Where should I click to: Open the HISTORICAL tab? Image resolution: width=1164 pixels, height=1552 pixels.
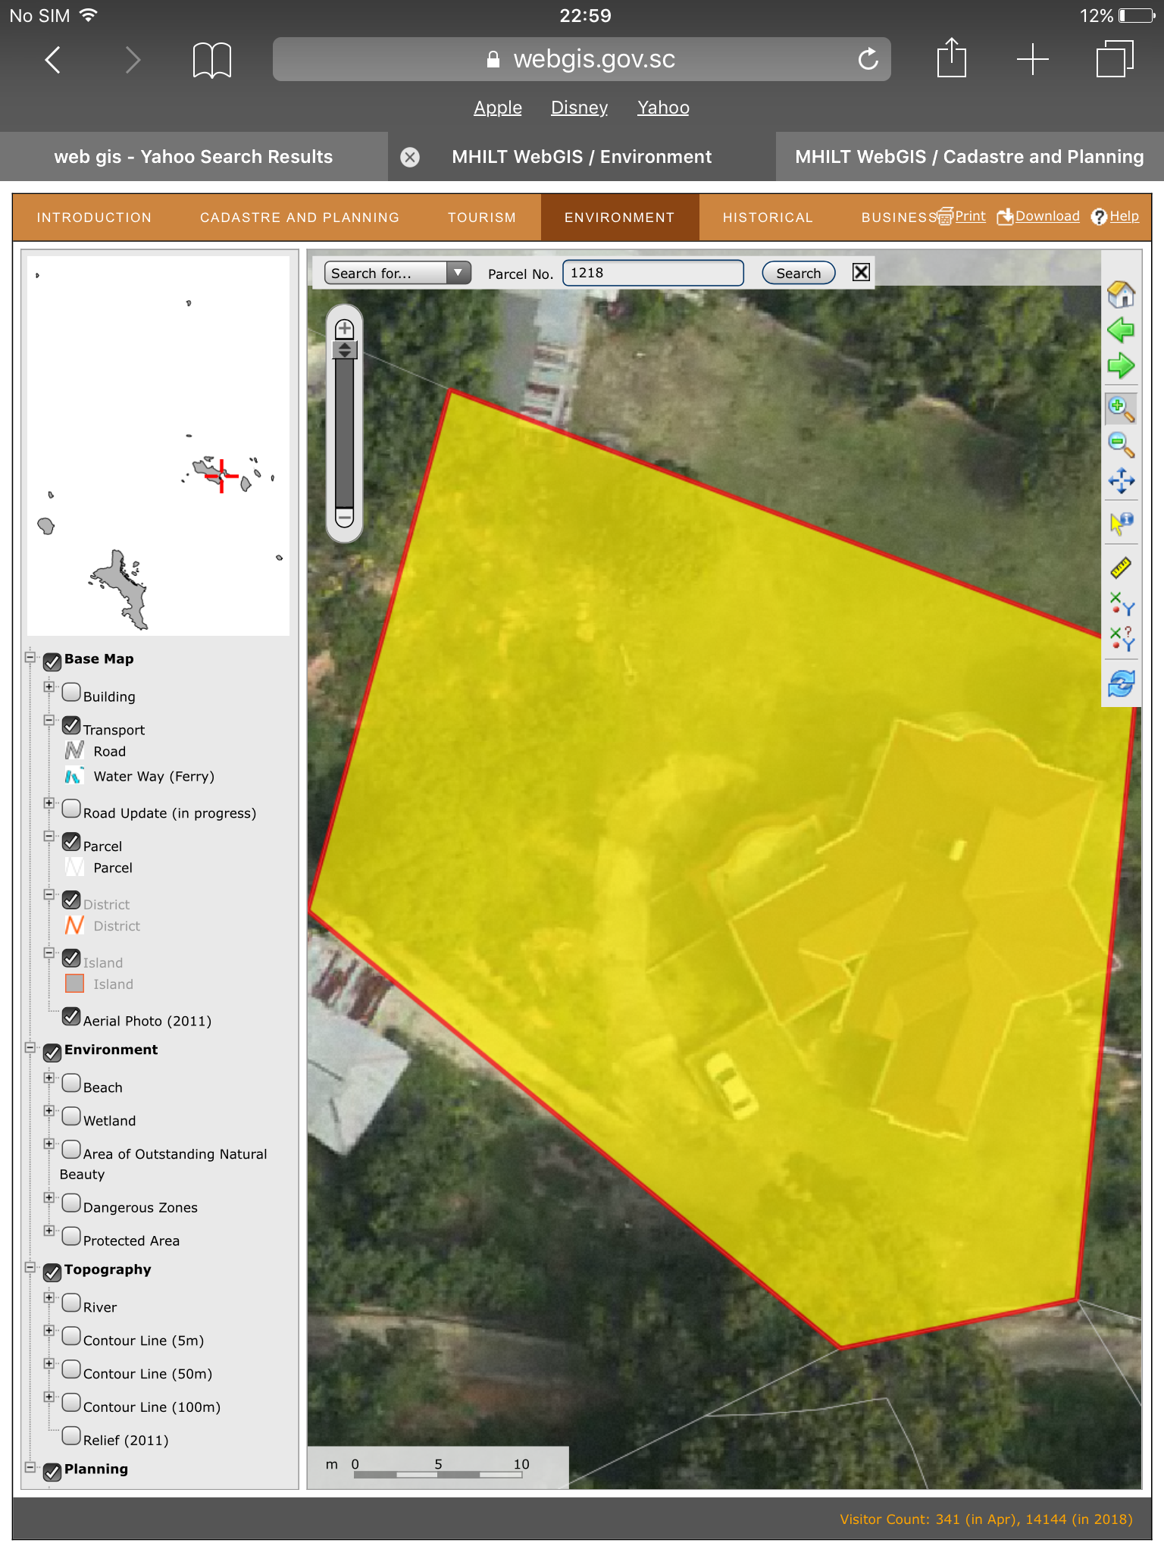coord(768,217)
